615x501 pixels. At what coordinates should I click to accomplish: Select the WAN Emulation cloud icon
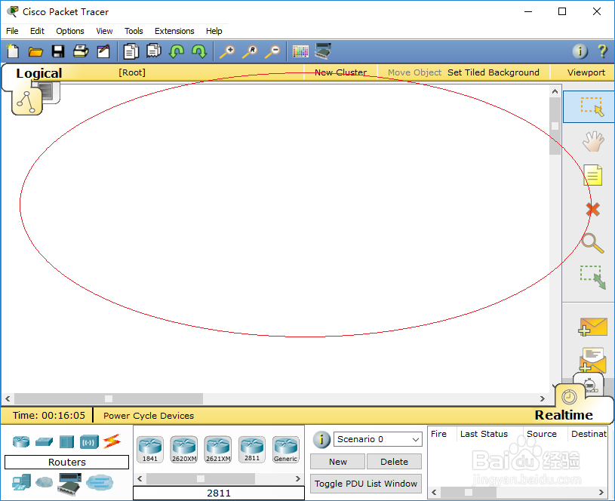point(45,482)
